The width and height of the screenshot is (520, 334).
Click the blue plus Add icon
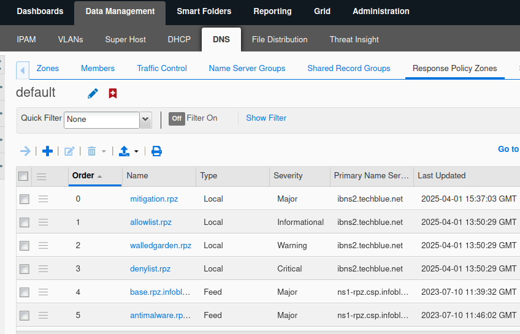(47, 151)
